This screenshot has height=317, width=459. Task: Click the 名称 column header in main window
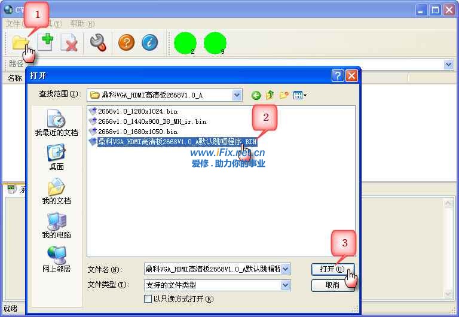pyautogui.click(x=14, y=78)
